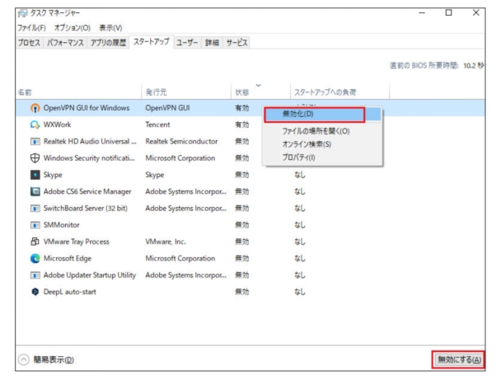Screen dimensions: 496x385
Task: Switch to the アプリの履歴 tab
Action: tap(108, 43)
